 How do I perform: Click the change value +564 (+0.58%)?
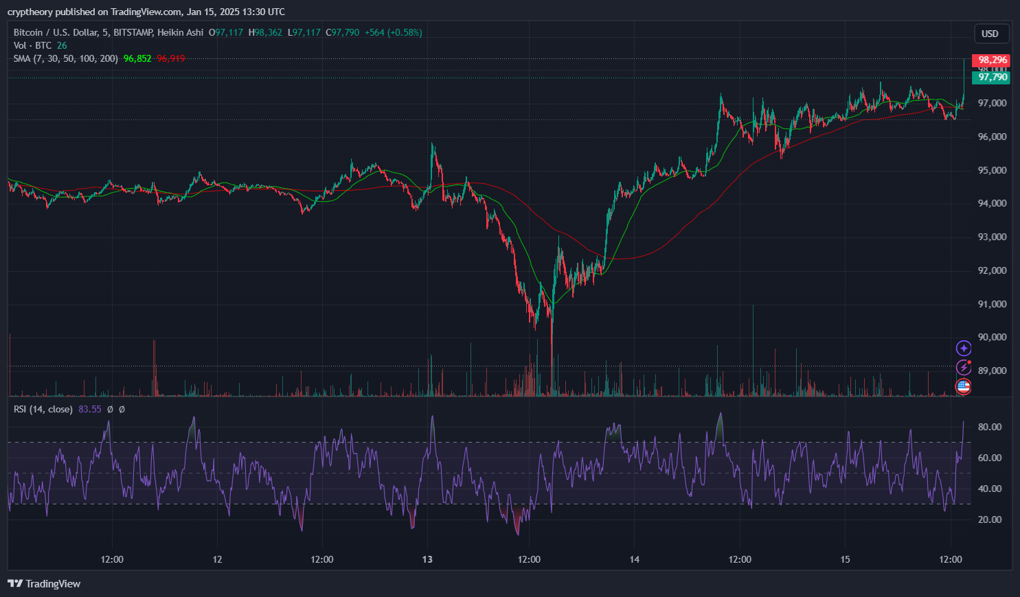pyautogui.click(x=394, y=32)
